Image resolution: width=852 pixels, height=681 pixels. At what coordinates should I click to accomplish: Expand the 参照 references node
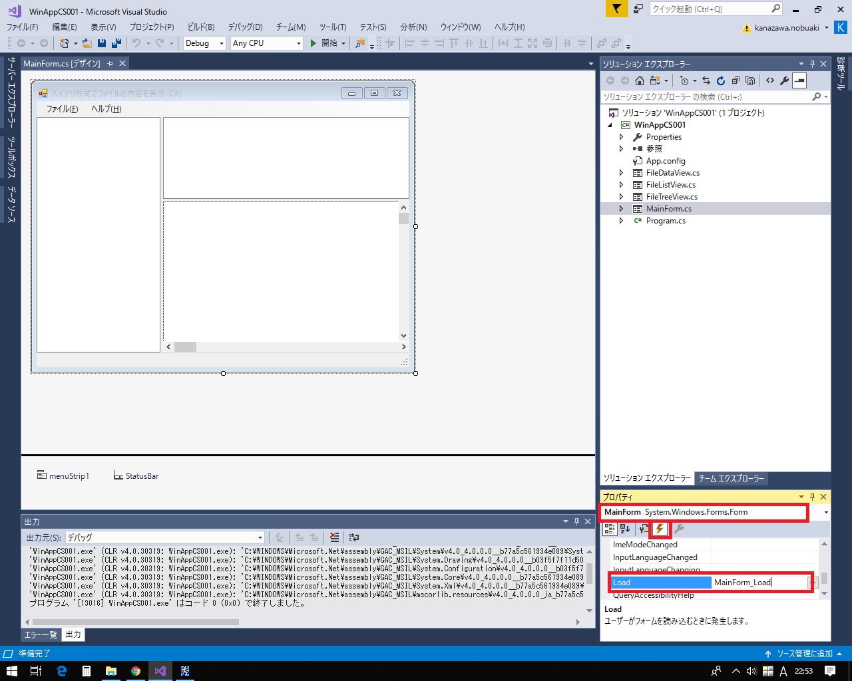tap(622, 149)
